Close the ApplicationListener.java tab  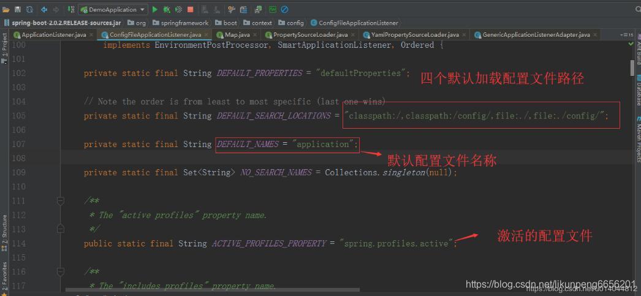(x=91, y=35)
